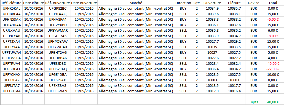Click opening reference UFGP82BC

tap(58, 8)
